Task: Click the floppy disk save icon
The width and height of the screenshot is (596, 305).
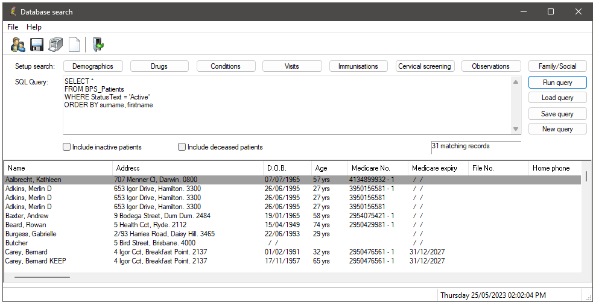Action: tap(37, 45)
